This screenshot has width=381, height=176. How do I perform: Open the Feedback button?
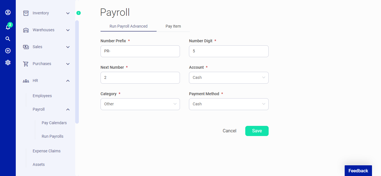point(358,171)
